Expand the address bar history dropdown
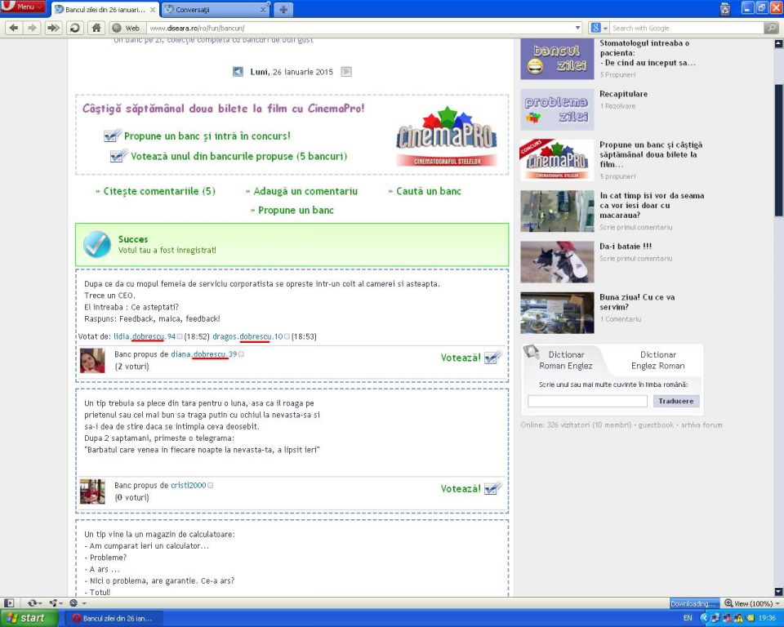 point(577,28)
